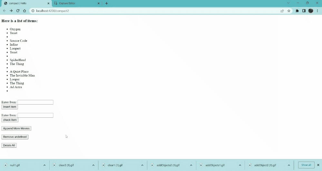The height and width of the screenshot is (171, 322).
Task: Click Show all downloads button
Action: 306,165
